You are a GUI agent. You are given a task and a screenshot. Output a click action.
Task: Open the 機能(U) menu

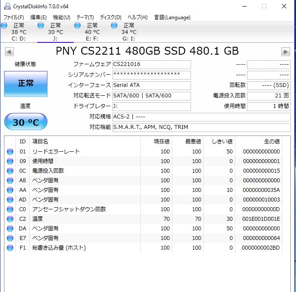(x=62, y=17)
